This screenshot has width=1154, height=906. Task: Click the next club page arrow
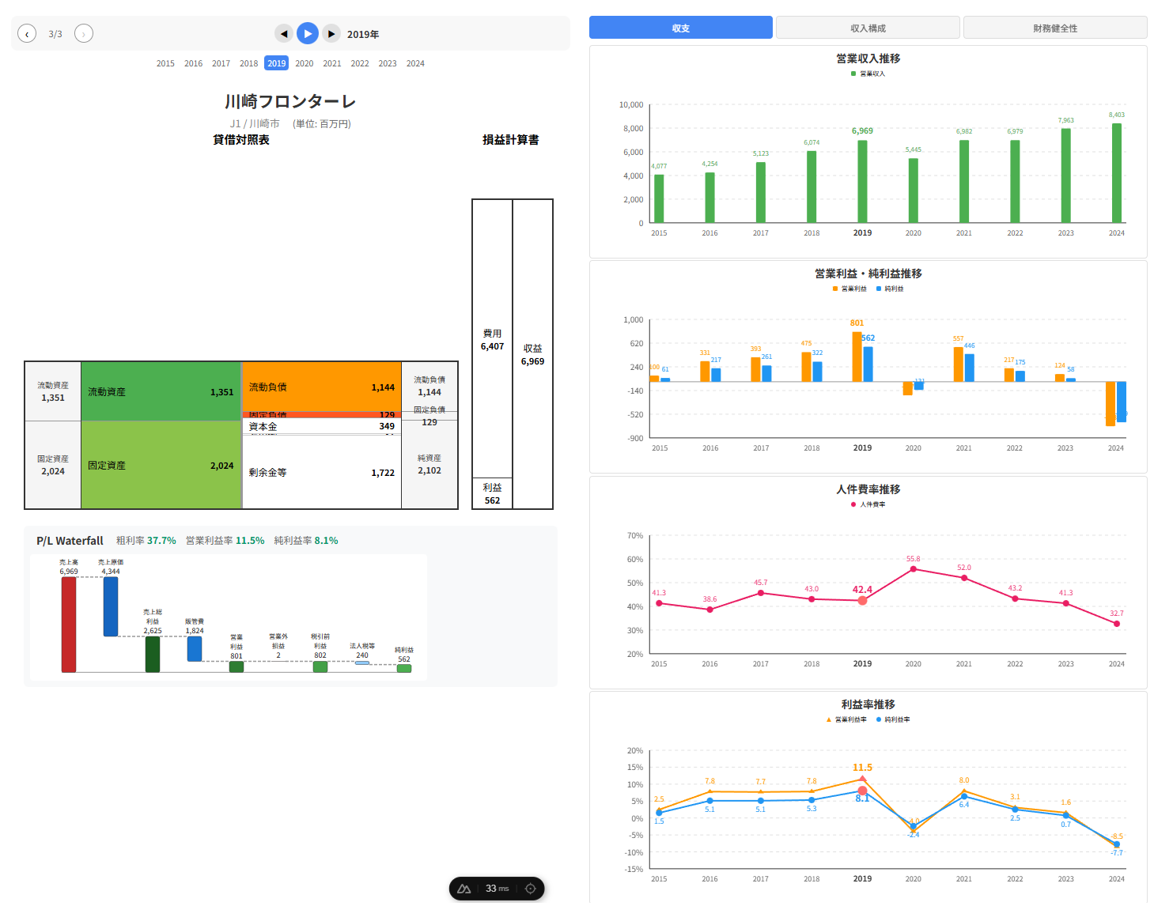point(84,34)
